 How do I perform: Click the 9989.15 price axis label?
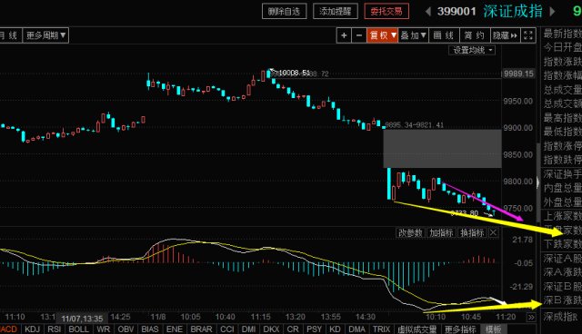point(519,74)
